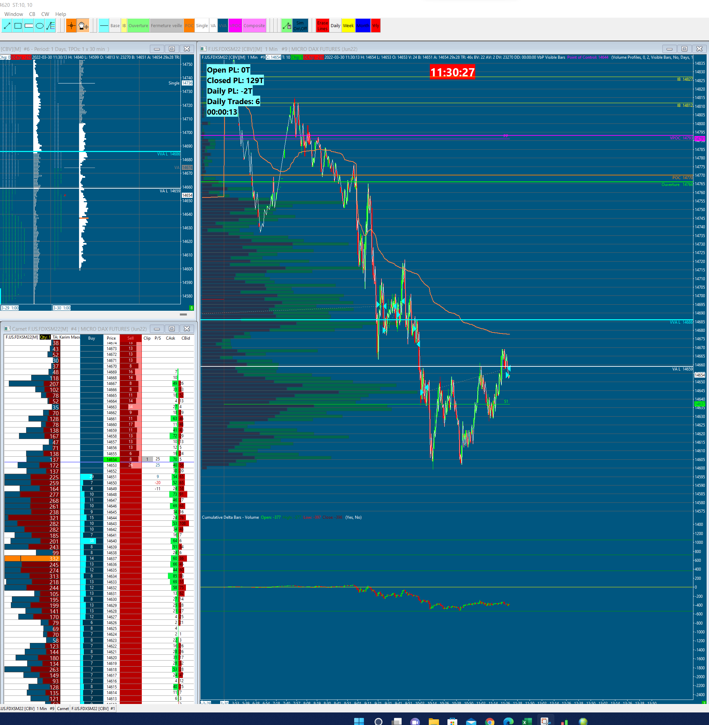Select the line drawing tool
The image size is (709, 725).
tap(7, 26)
